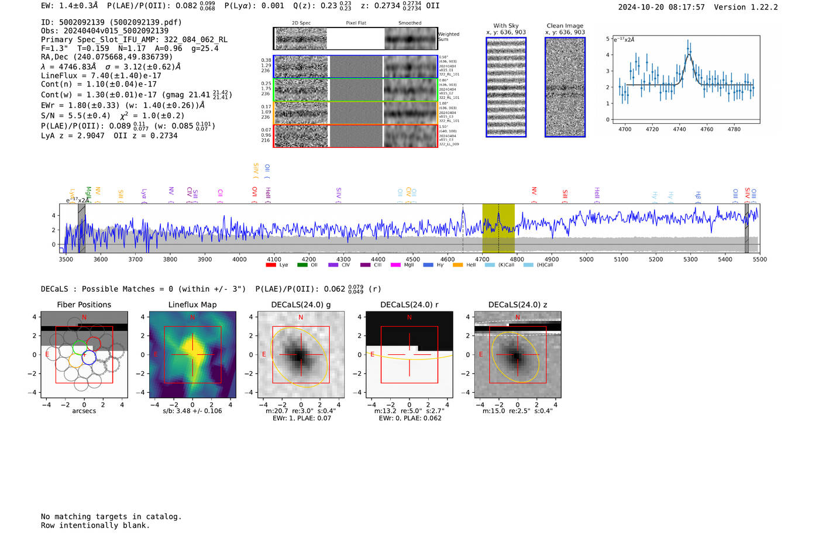Open the Clean Image cutout
The image size is (819, 557).
[565, 87]
